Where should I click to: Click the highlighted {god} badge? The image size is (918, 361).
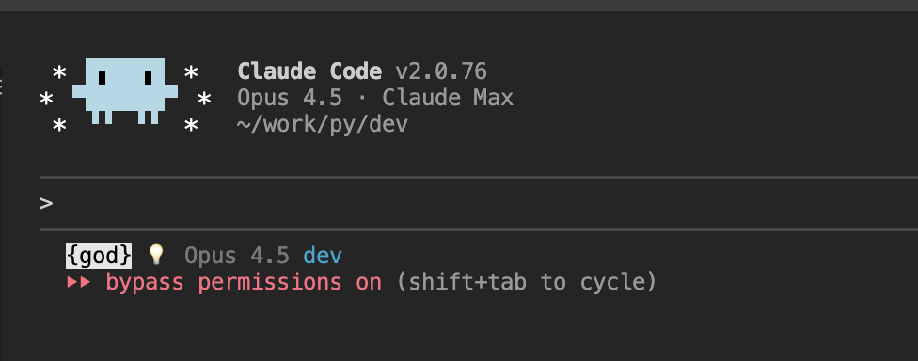(x=99, y=256)
